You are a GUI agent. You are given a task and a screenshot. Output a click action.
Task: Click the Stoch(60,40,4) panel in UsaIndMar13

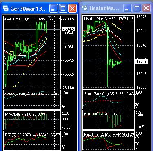tap(109, 99)
